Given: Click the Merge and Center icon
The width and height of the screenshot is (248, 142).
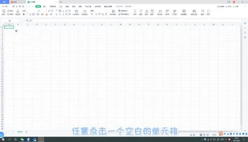Looking at the screenshot, I should click(x=76, y=11).
